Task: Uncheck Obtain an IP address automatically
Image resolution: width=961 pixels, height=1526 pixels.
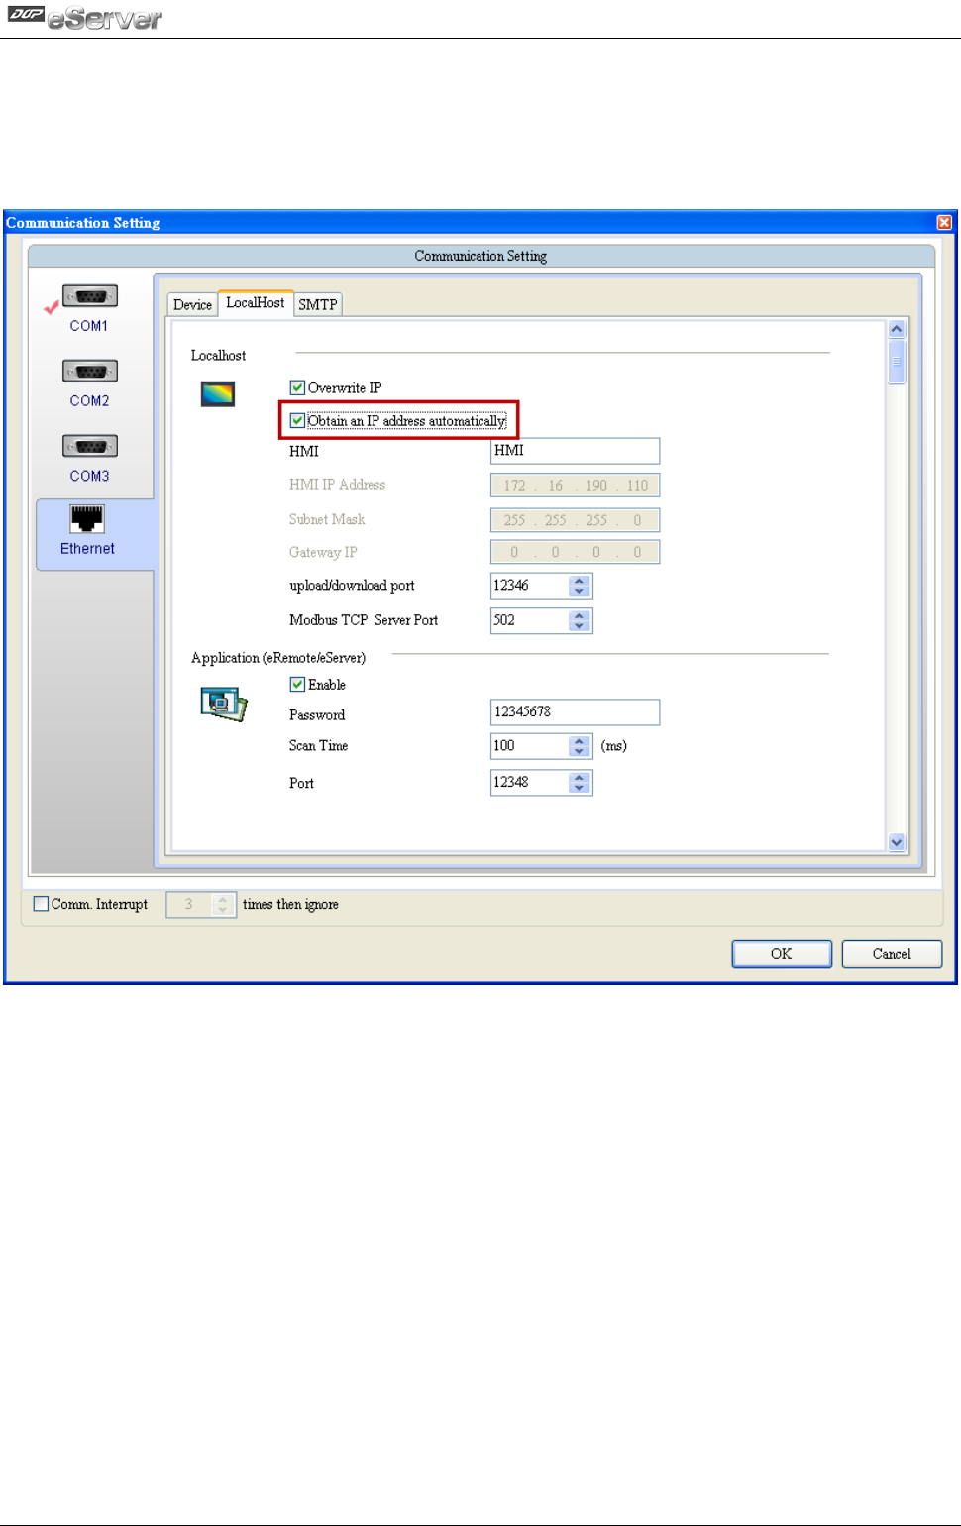Action: coord(297,420)
